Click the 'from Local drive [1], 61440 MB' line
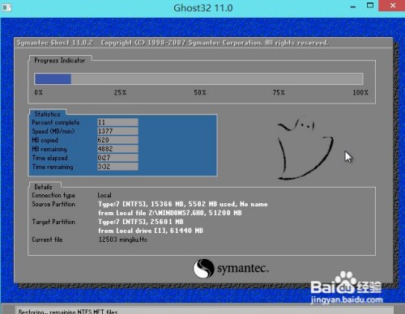Screen dimensions: 405x314 pyautogui.click(x=151, y=231)
